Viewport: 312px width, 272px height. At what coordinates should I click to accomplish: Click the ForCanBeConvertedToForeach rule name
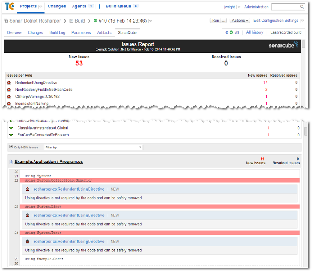point(43,135)
